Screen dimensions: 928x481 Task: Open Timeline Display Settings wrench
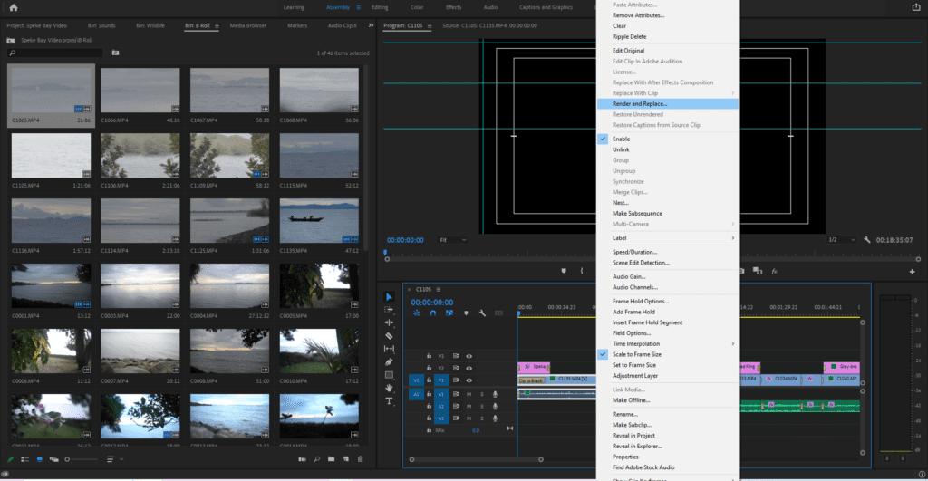click(482, 313)
